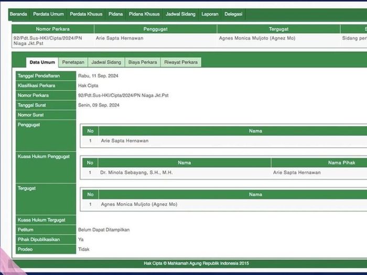Viewport: 367px width, 275px height.
Task: Click the Dr. Minola Sebayang, S.H., M.H. entry
Action: coord(136,172)
